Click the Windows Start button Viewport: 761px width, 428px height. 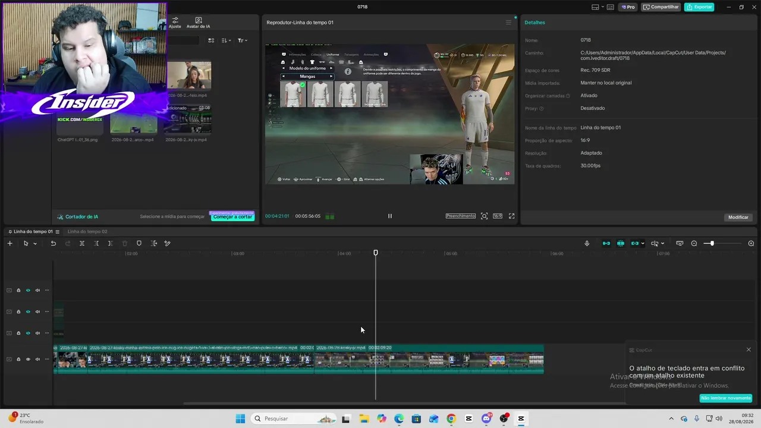click(x=240, y=418)
